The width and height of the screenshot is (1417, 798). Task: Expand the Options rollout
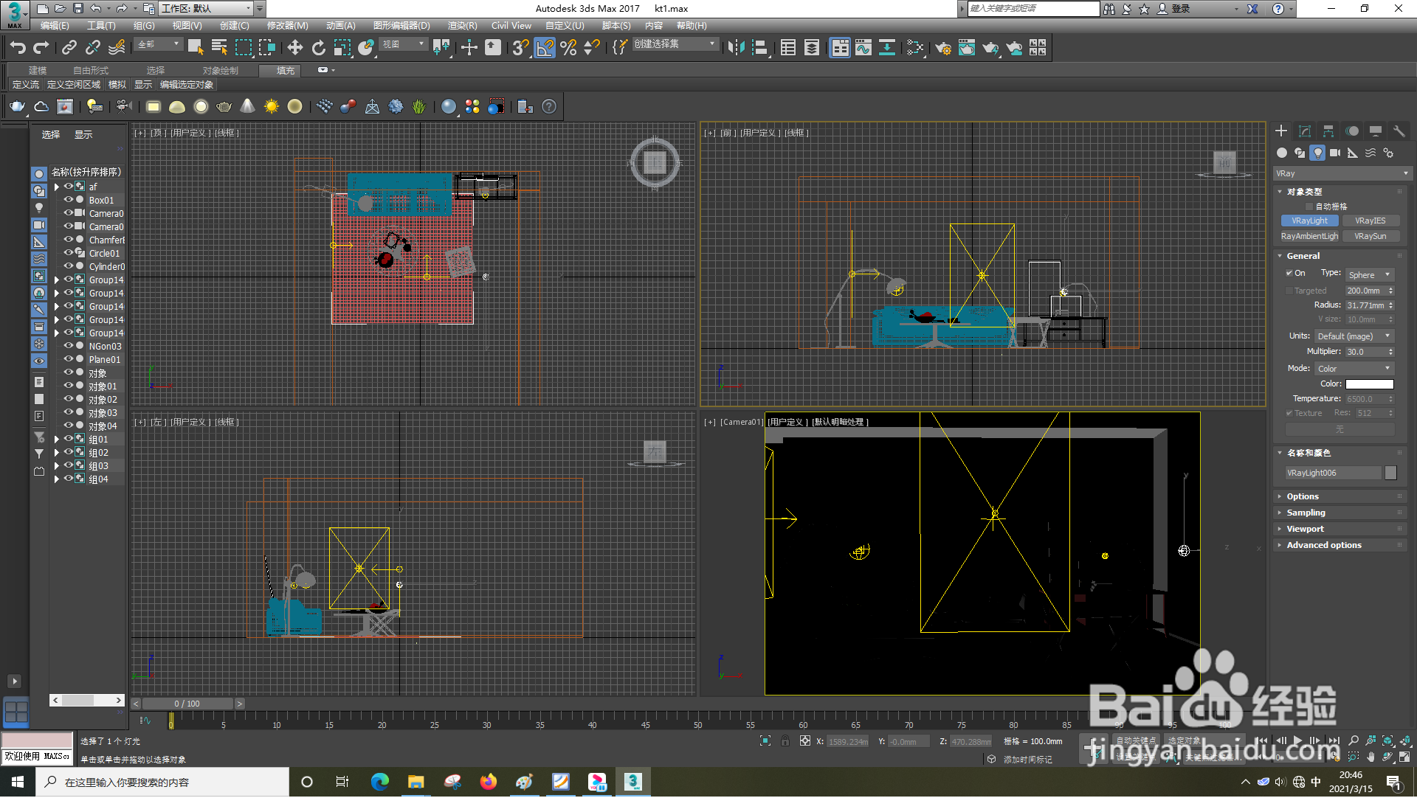click(x=1342, y=497)
